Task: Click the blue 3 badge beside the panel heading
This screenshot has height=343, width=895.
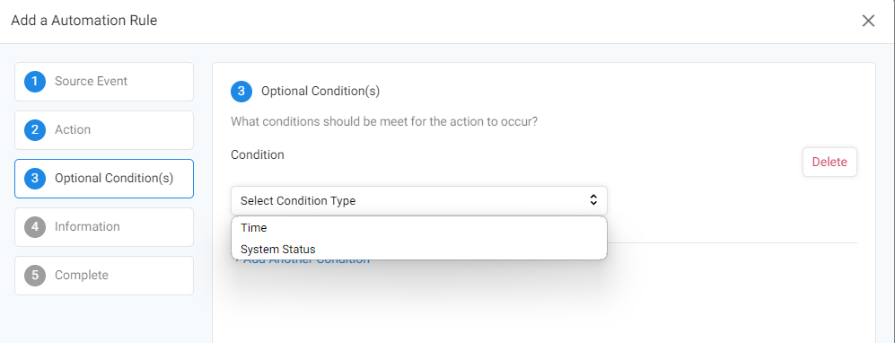Action: (x=241, y=92)
